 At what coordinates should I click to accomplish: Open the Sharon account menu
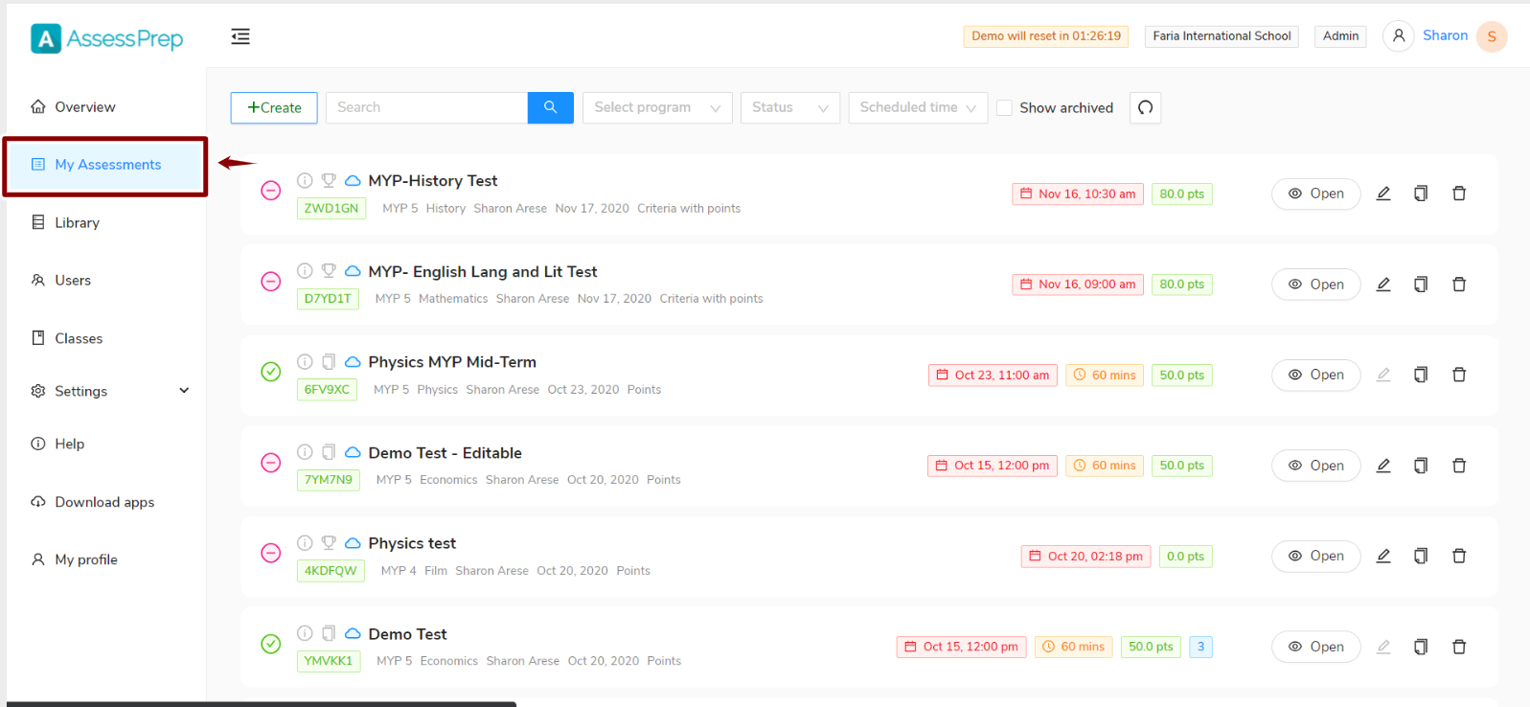pos(1445,35)
